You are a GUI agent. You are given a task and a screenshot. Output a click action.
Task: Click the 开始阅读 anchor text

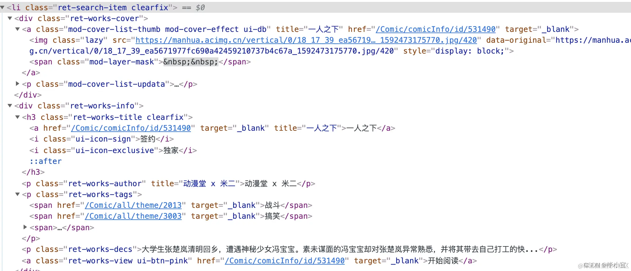[443, 261]
